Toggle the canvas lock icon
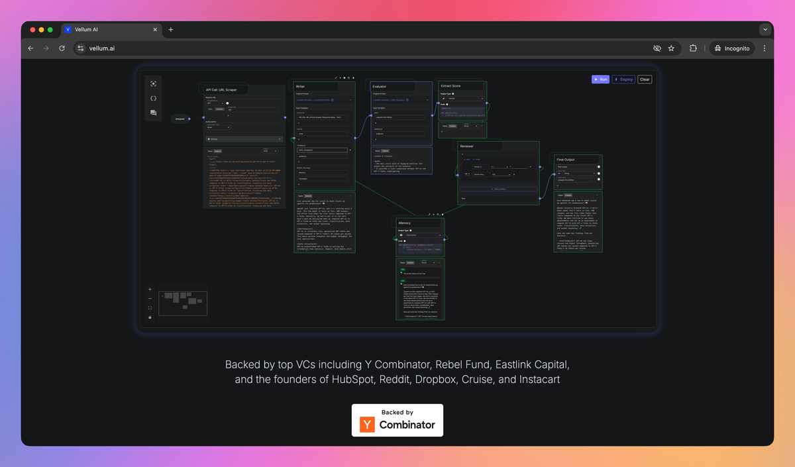 tap(150, 317)
